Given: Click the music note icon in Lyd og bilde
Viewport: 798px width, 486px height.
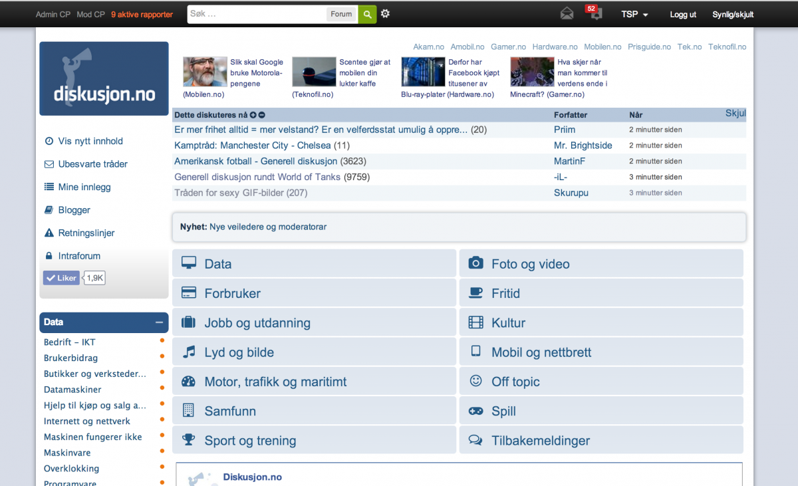Looking at the screenshot, I should (189, 352).
